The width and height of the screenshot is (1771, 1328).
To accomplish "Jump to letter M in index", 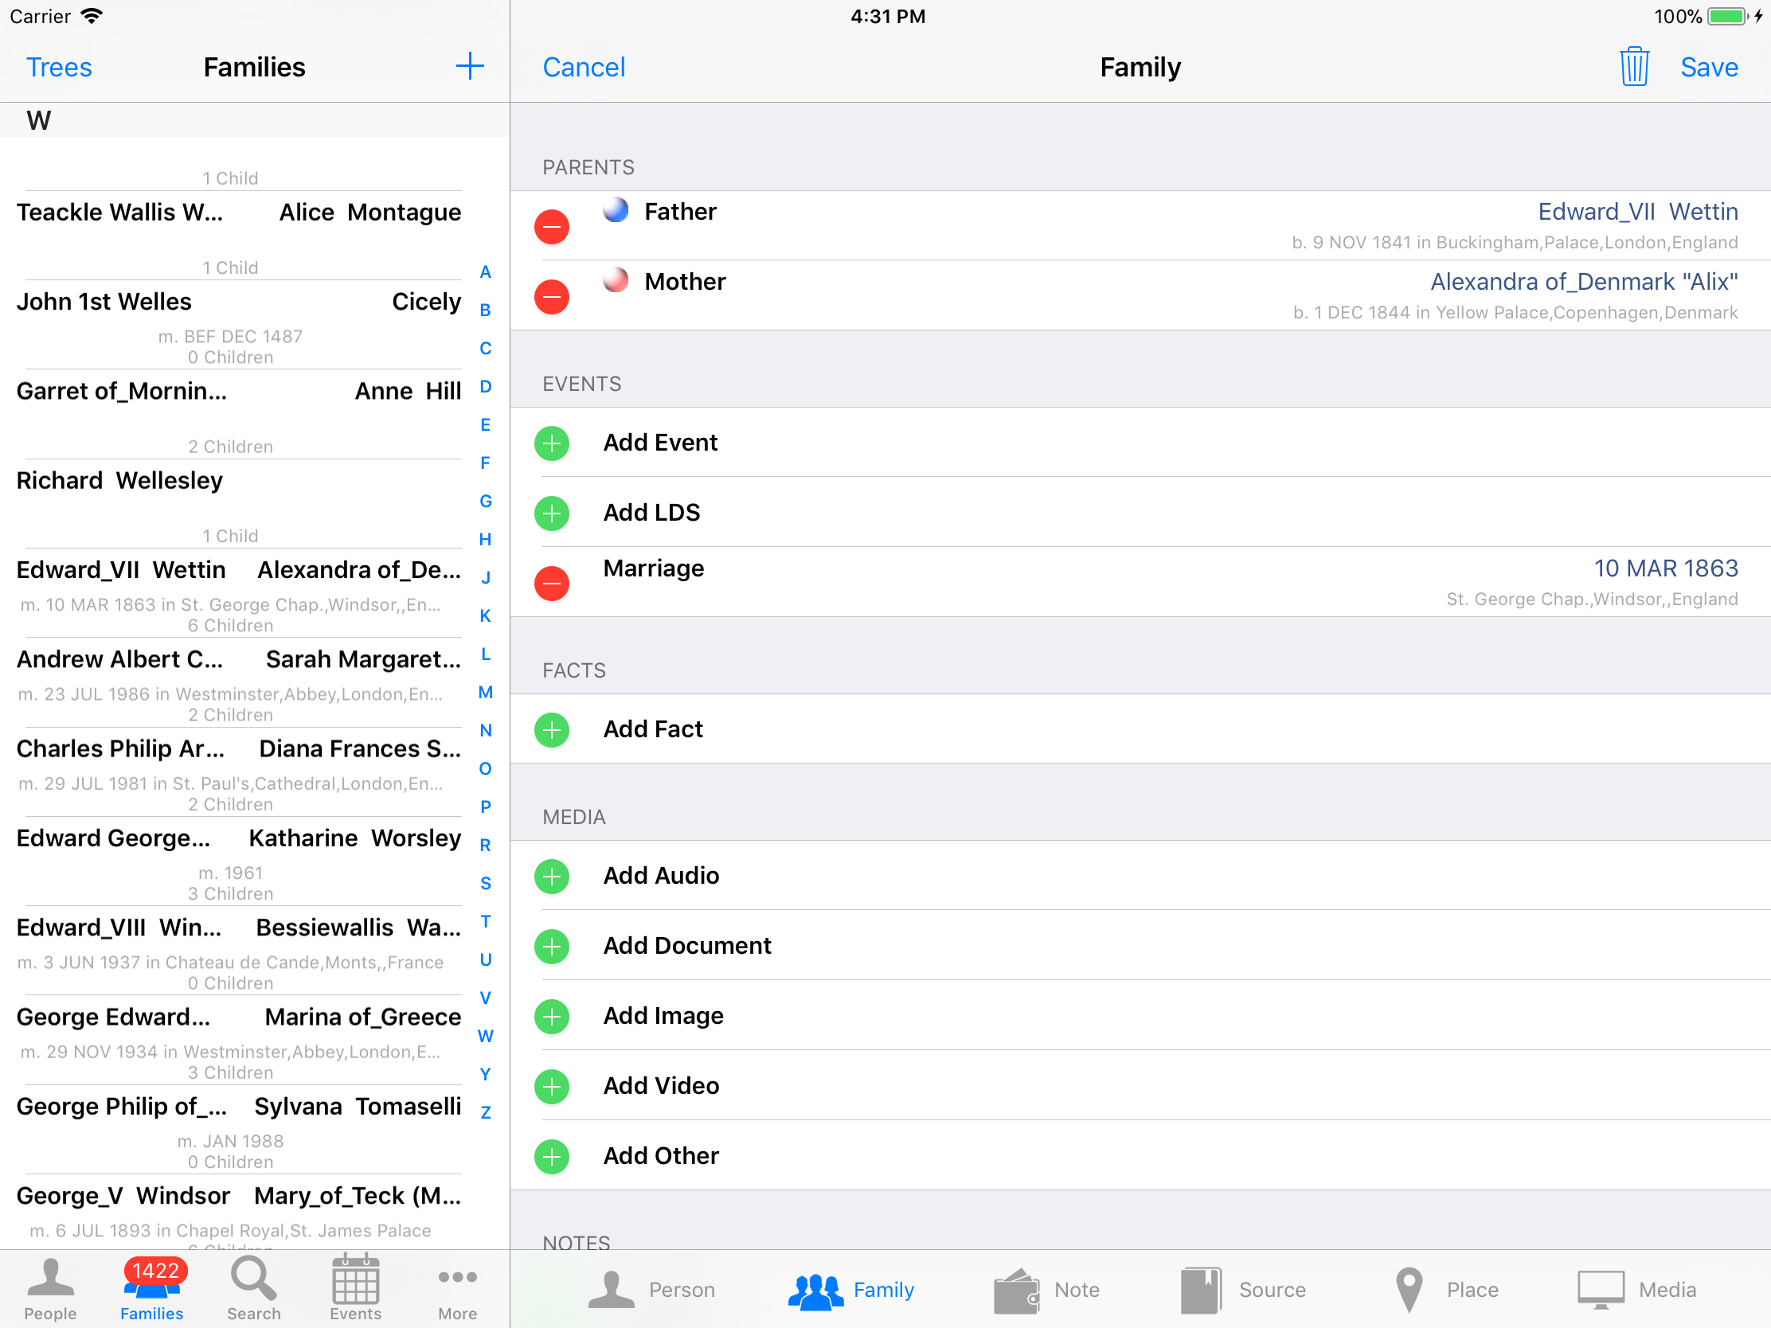I will 485,693.
